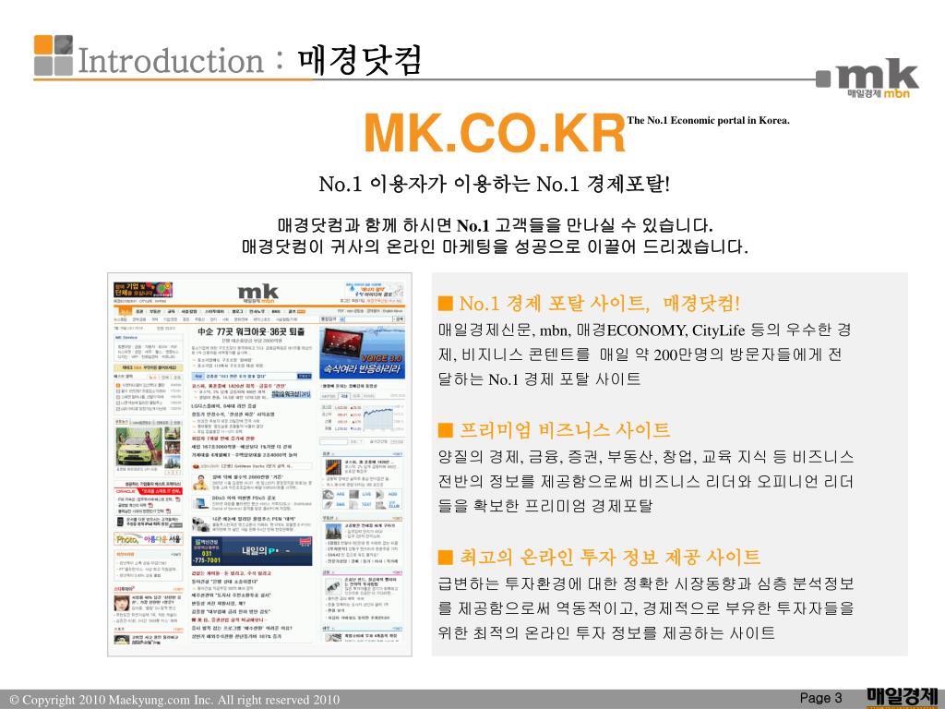Click the orange bullet beside 최고의 온라인 투자 정보

tap(446, 557)
